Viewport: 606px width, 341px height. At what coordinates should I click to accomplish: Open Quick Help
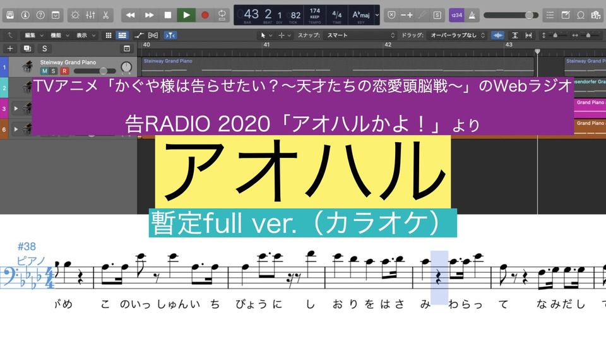coord(40,15)
